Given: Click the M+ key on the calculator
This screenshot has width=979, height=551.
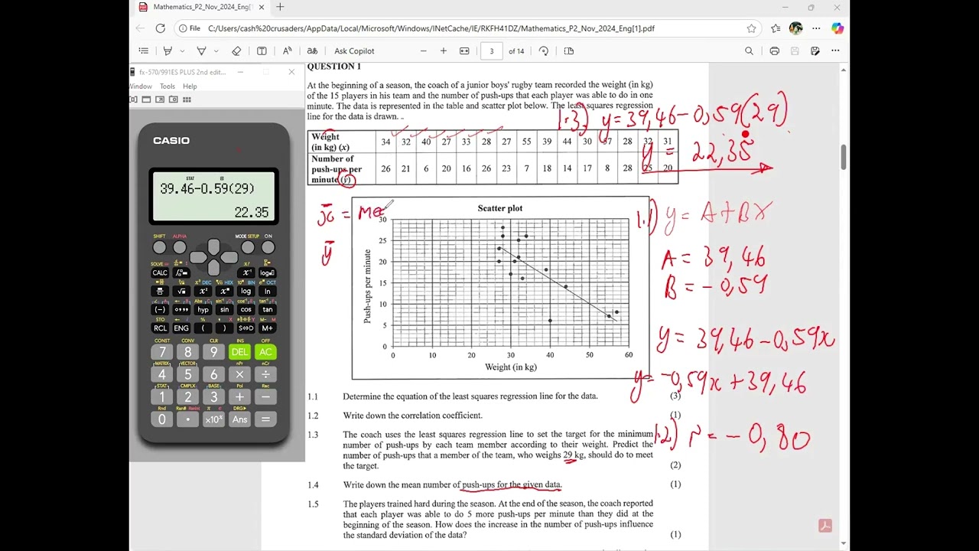Looking at the screenshot, I should 267,328.
